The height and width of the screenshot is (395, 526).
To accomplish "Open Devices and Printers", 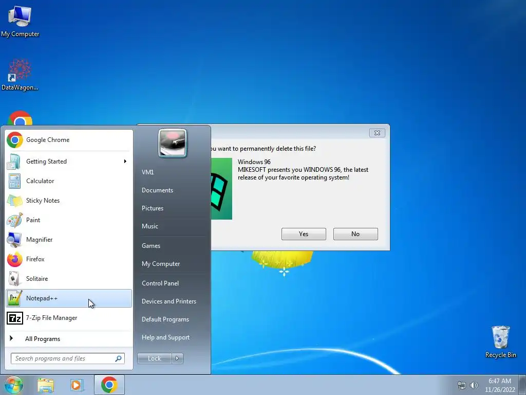I will point(169,301).
